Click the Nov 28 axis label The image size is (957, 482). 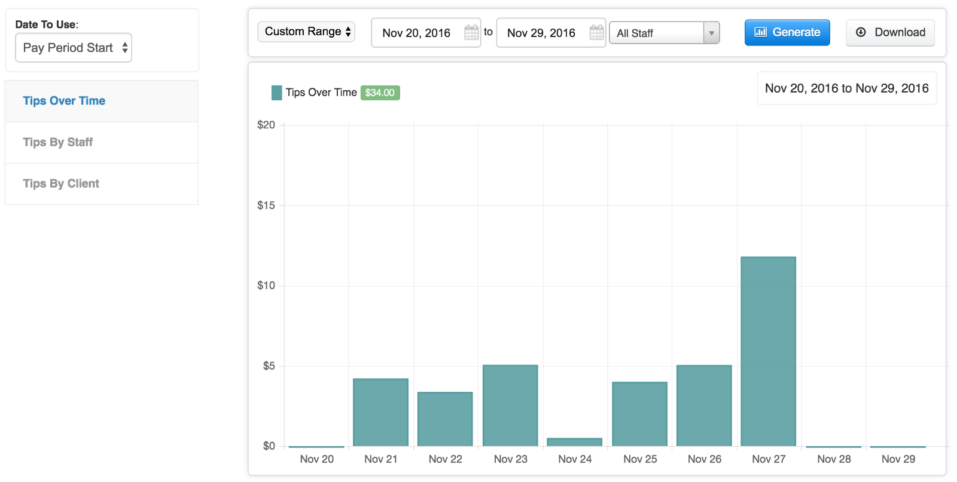click(834, 459)
